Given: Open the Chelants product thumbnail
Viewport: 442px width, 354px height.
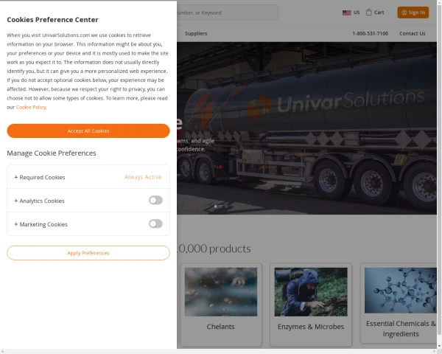Looking at the screenshot, I should [x=221, y=292].
